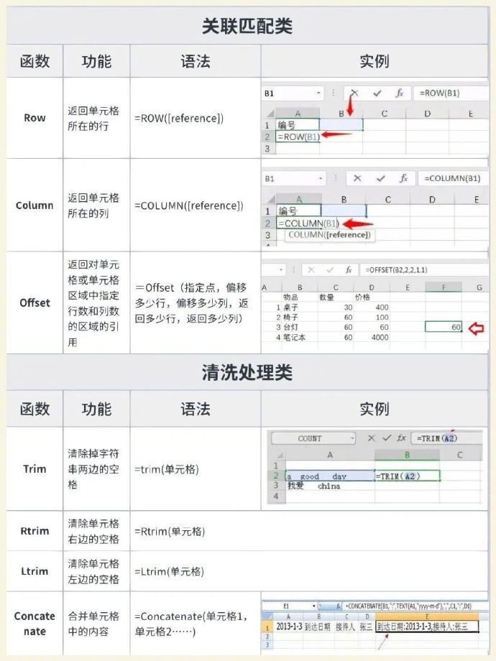
Task: Select the cell showing 4000 in the 价格 column
Action: pos(372,337)
